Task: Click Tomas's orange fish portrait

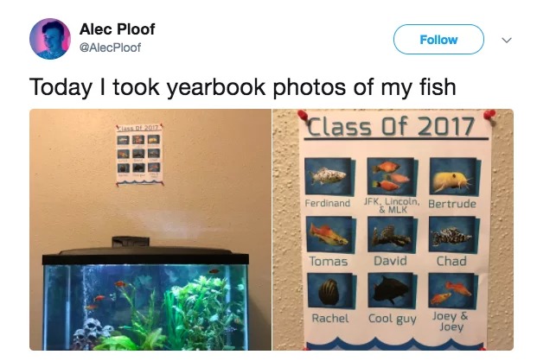Action: [330, 234]
